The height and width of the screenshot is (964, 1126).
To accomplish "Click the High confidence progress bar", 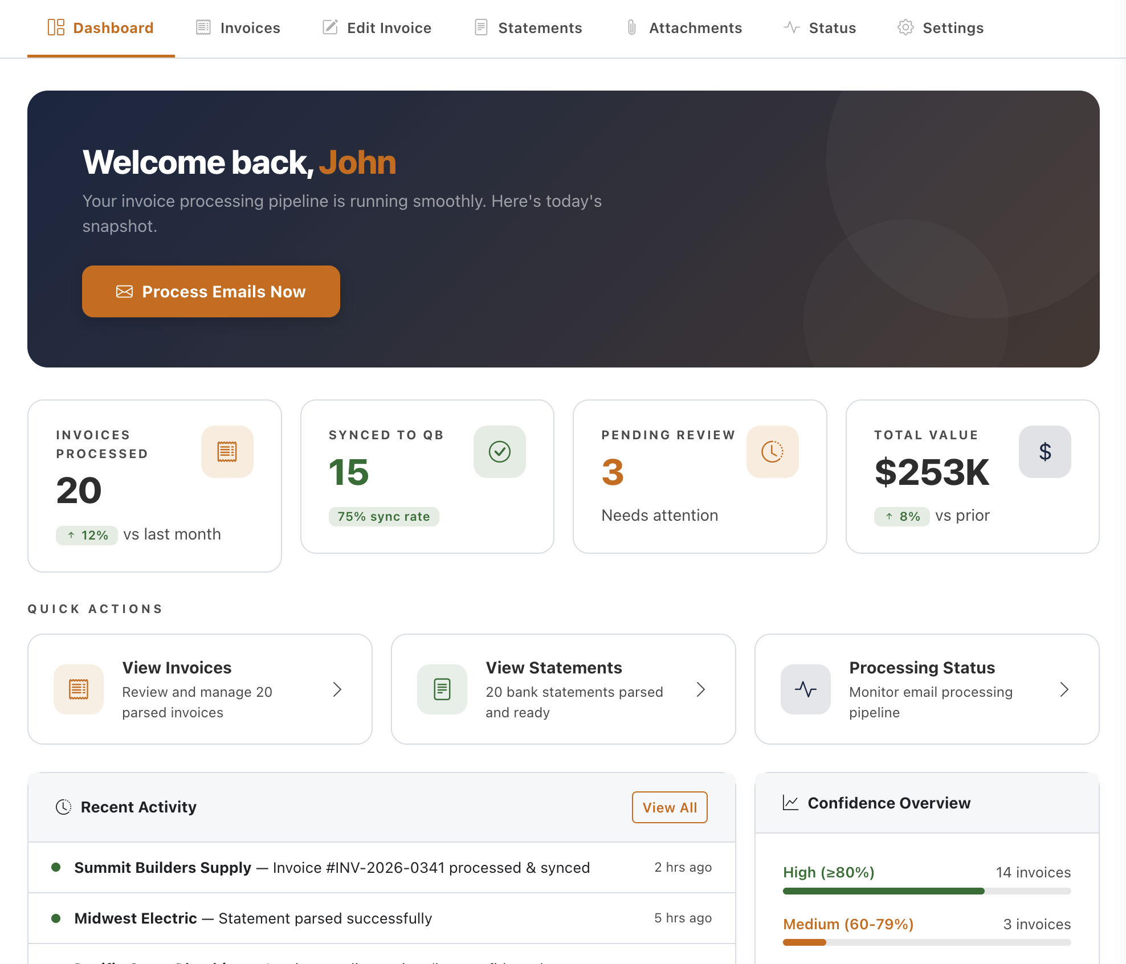I will [x=927, y=891].
